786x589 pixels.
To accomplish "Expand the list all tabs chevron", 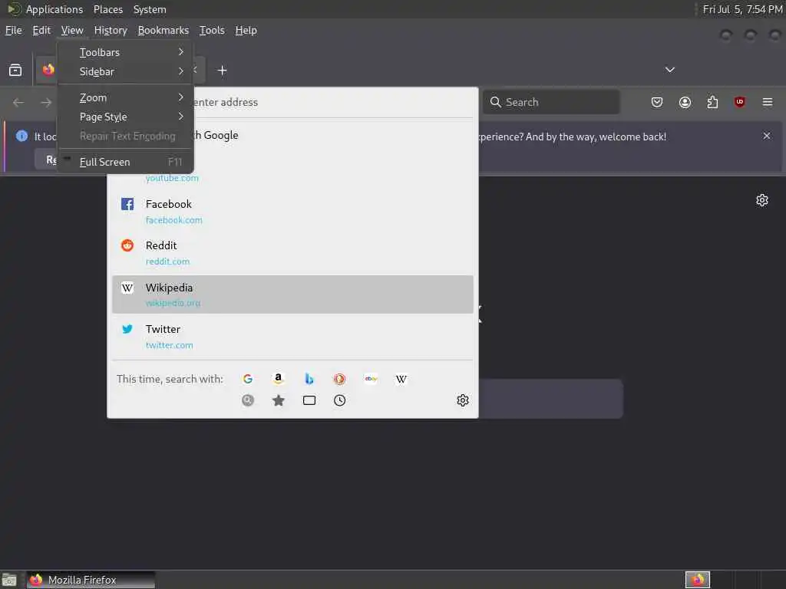I will click(x=669, y=70).
